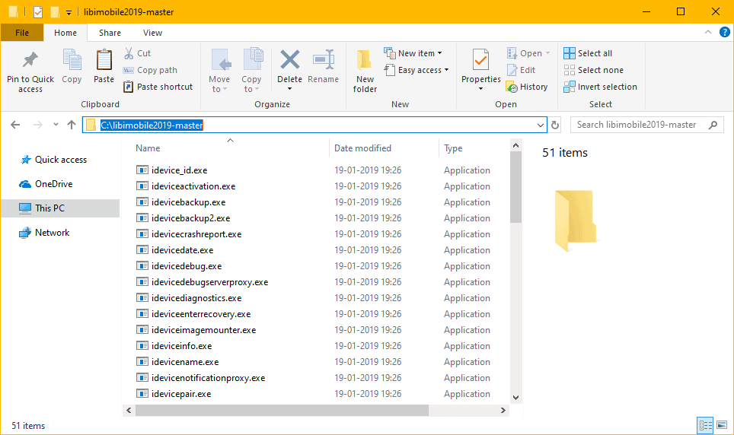734x435 pixels.
Task: Switch to the Share tab
Action: [x=110, y=33]
